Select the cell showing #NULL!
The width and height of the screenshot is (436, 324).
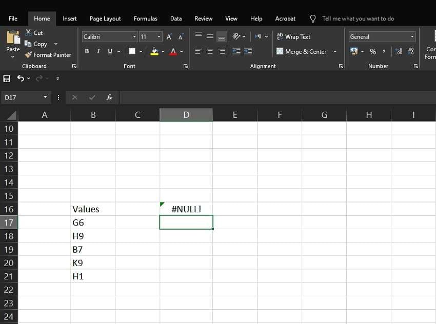186,209
